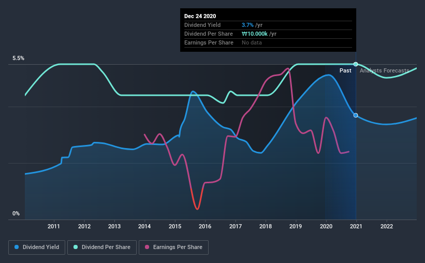Click the 2011 x-axis label
This screenshot has height=263, width=425.
(x=54, y=226)
